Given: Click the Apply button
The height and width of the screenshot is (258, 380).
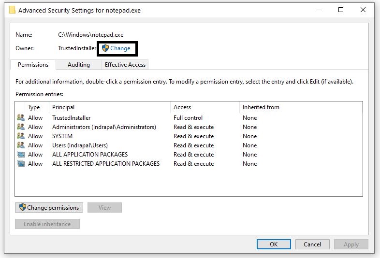Looking at the screenshot, I should click(x=351, y=244).
